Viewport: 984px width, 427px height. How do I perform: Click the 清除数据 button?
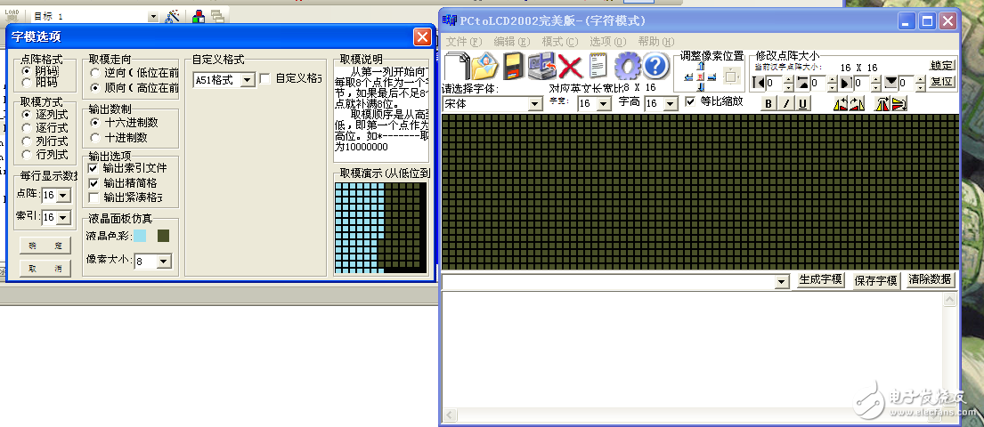930,279
